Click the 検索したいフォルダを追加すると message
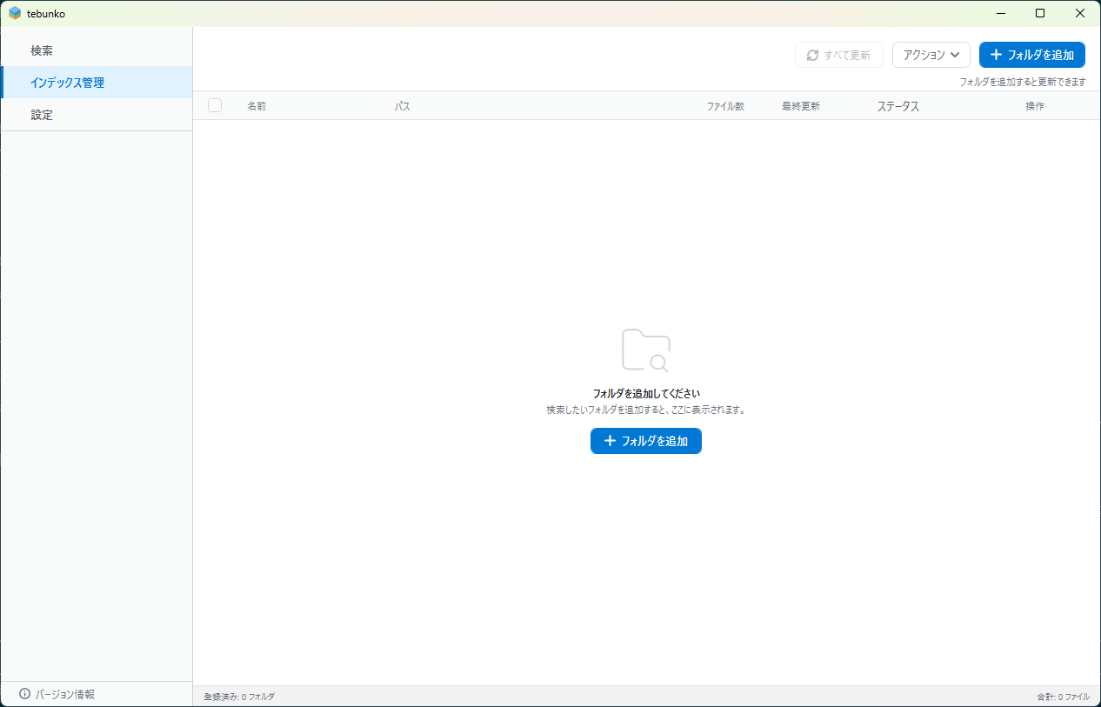Viewport: 1101px width, 707px height. point(646,409)
